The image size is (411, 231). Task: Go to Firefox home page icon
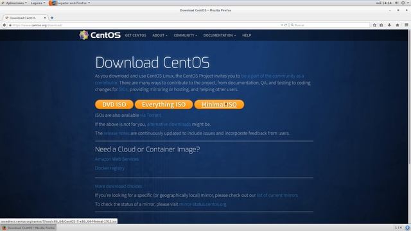pos(398,25)
